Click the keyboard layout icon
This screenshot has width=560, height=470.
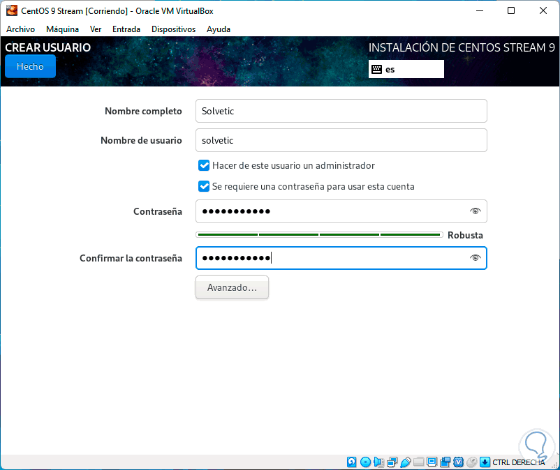coord(376,69)
